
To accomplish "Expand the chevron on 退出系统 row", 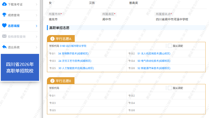I will pos(36,47).
